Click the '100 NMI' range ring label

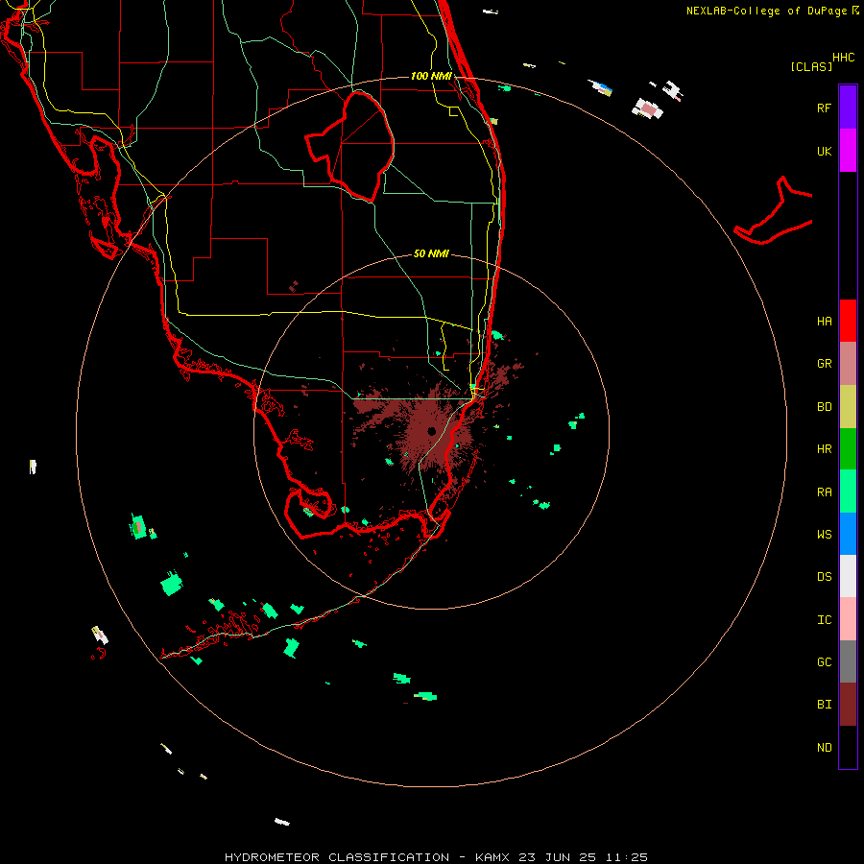coord(431,76)
